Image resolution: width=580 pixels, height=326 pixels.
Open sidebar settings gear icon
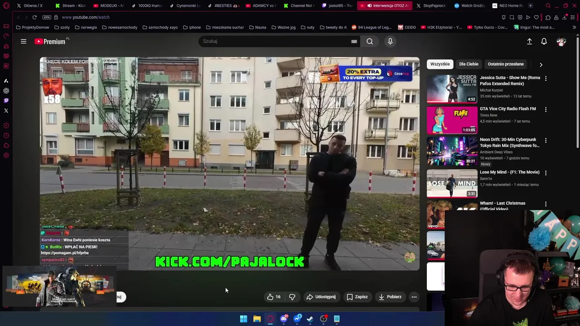(6, 155)
